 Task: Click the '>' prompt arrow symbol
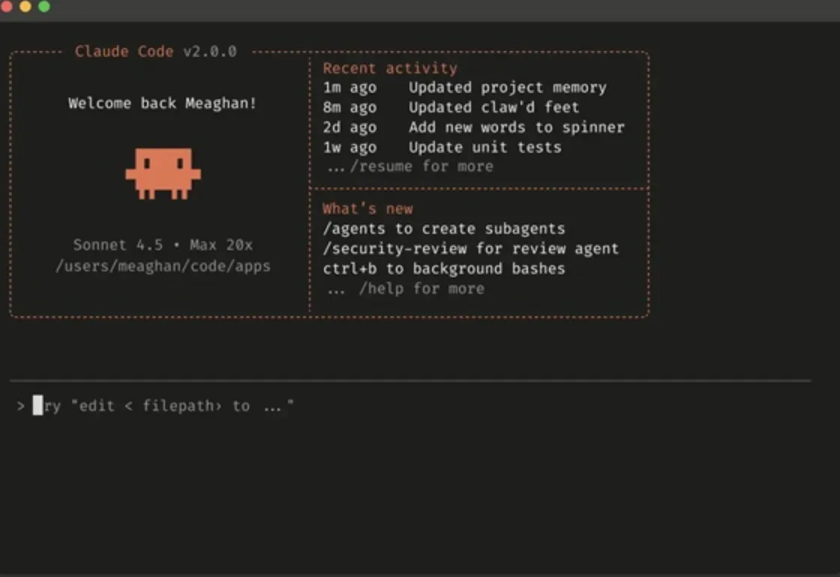pos(21,406)
